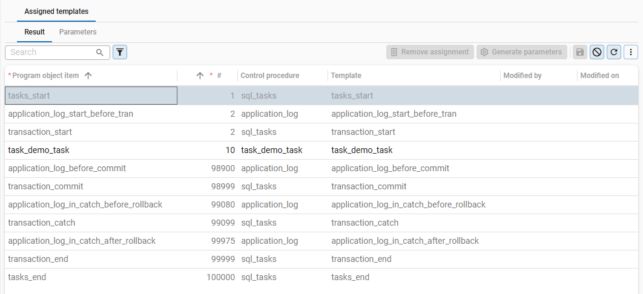Image resolution: width=643 pixels, height=294 pixels.
Task: Click the save disk icon
Action: pyautogui.click(x=580, y=52)
